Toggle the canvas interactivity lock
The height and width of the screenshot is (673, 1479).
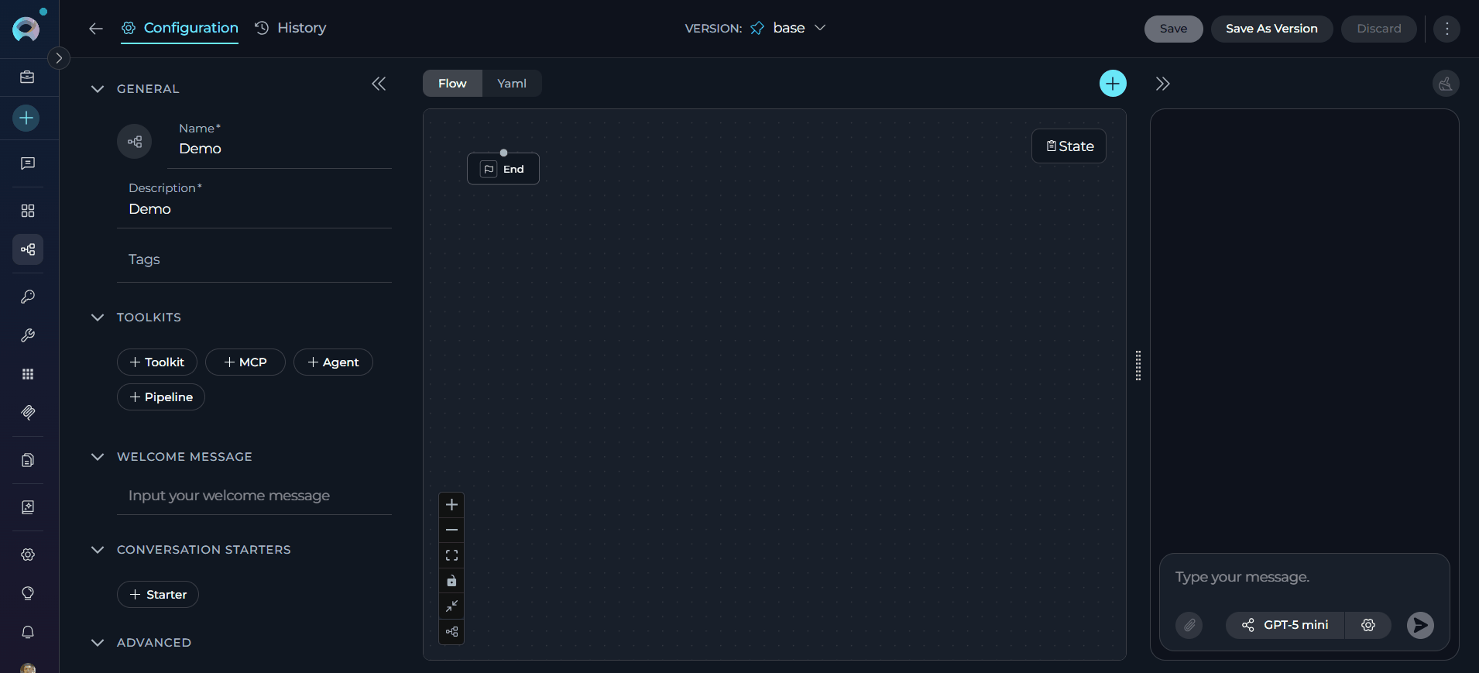pos(451,581)
